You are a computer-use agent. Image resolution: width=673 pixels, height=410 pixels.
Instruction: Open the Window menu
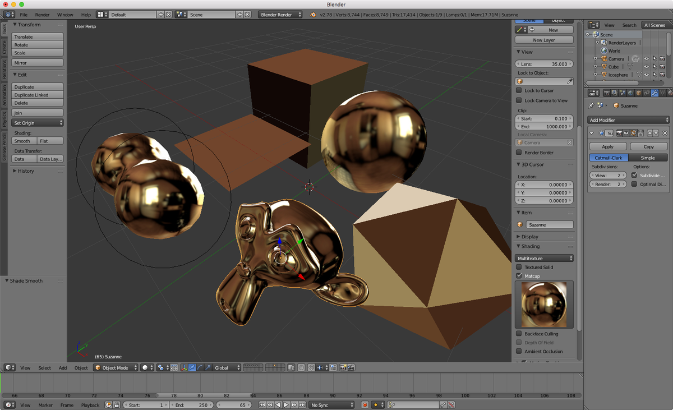click(x=65, y=15)
